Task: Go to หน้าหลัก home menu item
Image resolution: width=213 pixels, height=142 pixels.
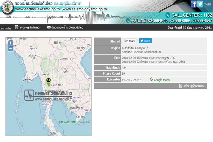Action: (x=6, y=28)
